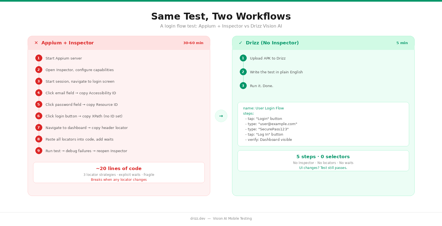This screenshot has height=226, width=442.
Task: Click the line tap: "Log In" button
Action: (x=264, y=134)
